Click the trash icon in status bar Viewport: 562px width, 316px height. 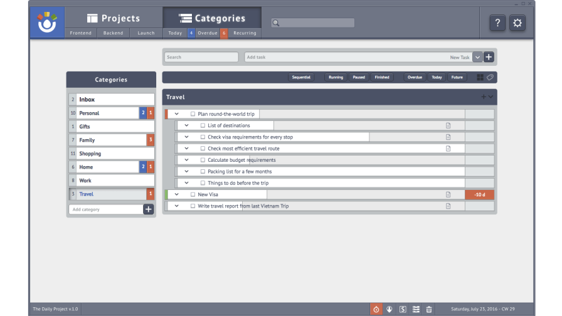(x=429, y=309)
